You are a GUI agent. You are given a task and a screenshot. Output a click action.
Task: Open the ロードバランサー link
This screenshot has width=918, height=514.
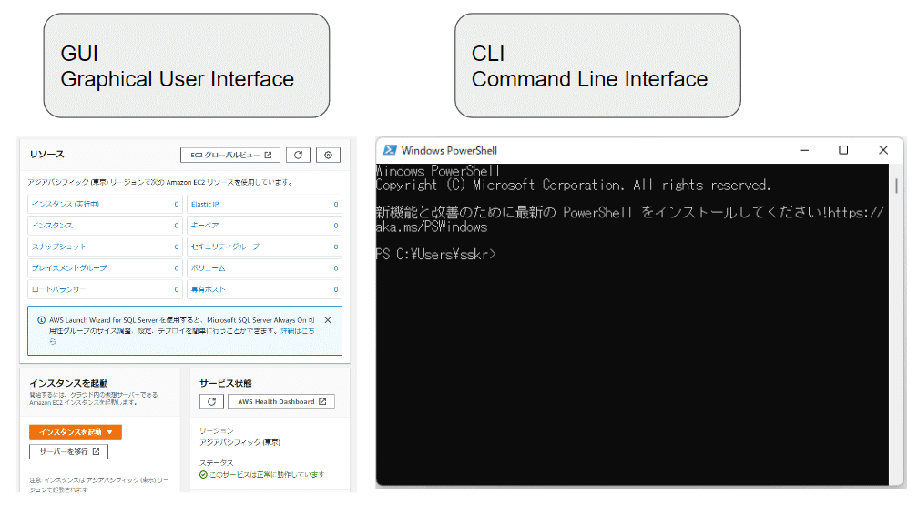coord(58,289)
